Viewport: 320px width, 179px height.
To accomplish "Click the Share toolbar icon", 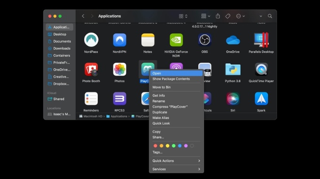I will coord(218,16).
